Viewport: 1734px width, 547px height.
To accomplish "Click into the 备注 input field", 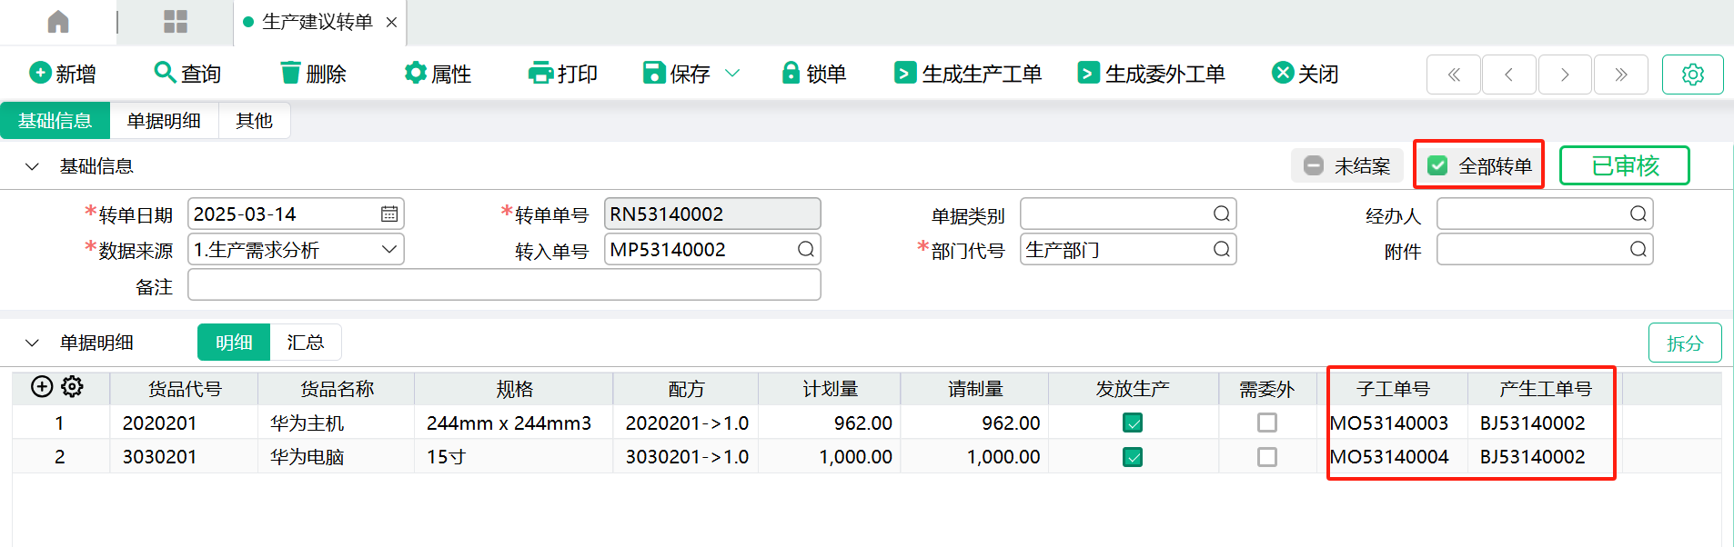I will tap(504, 285).
